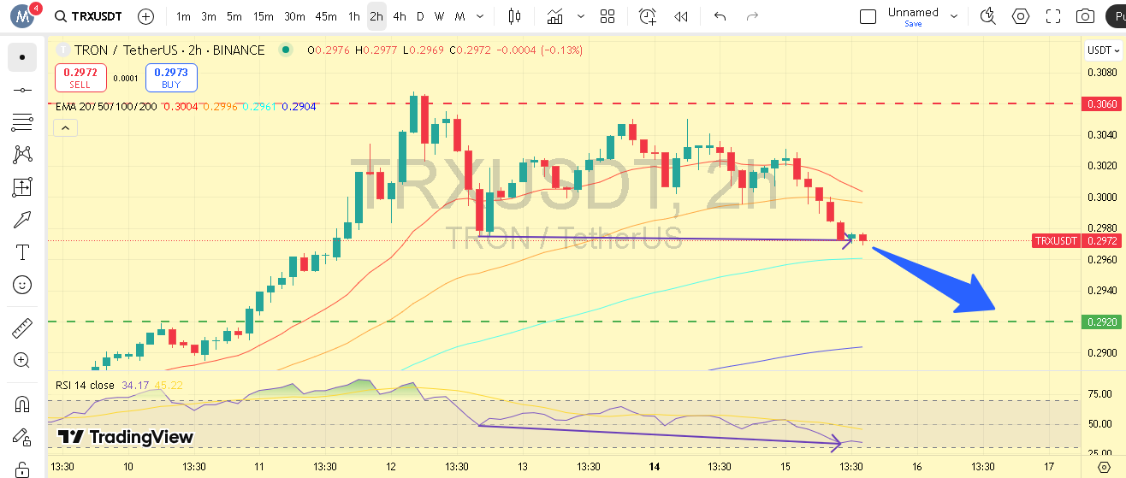Viewport: 1126px width, 478px height.
Task: Switch to the weekly W timeframe
Action: coord(439,16)
